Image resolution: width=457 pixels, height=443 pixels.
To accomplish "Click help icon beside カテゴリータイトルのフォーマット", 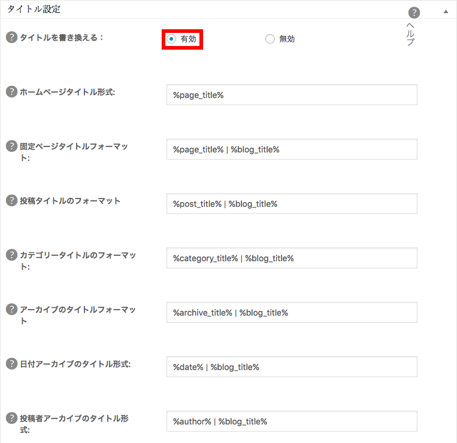I will 11,255.
